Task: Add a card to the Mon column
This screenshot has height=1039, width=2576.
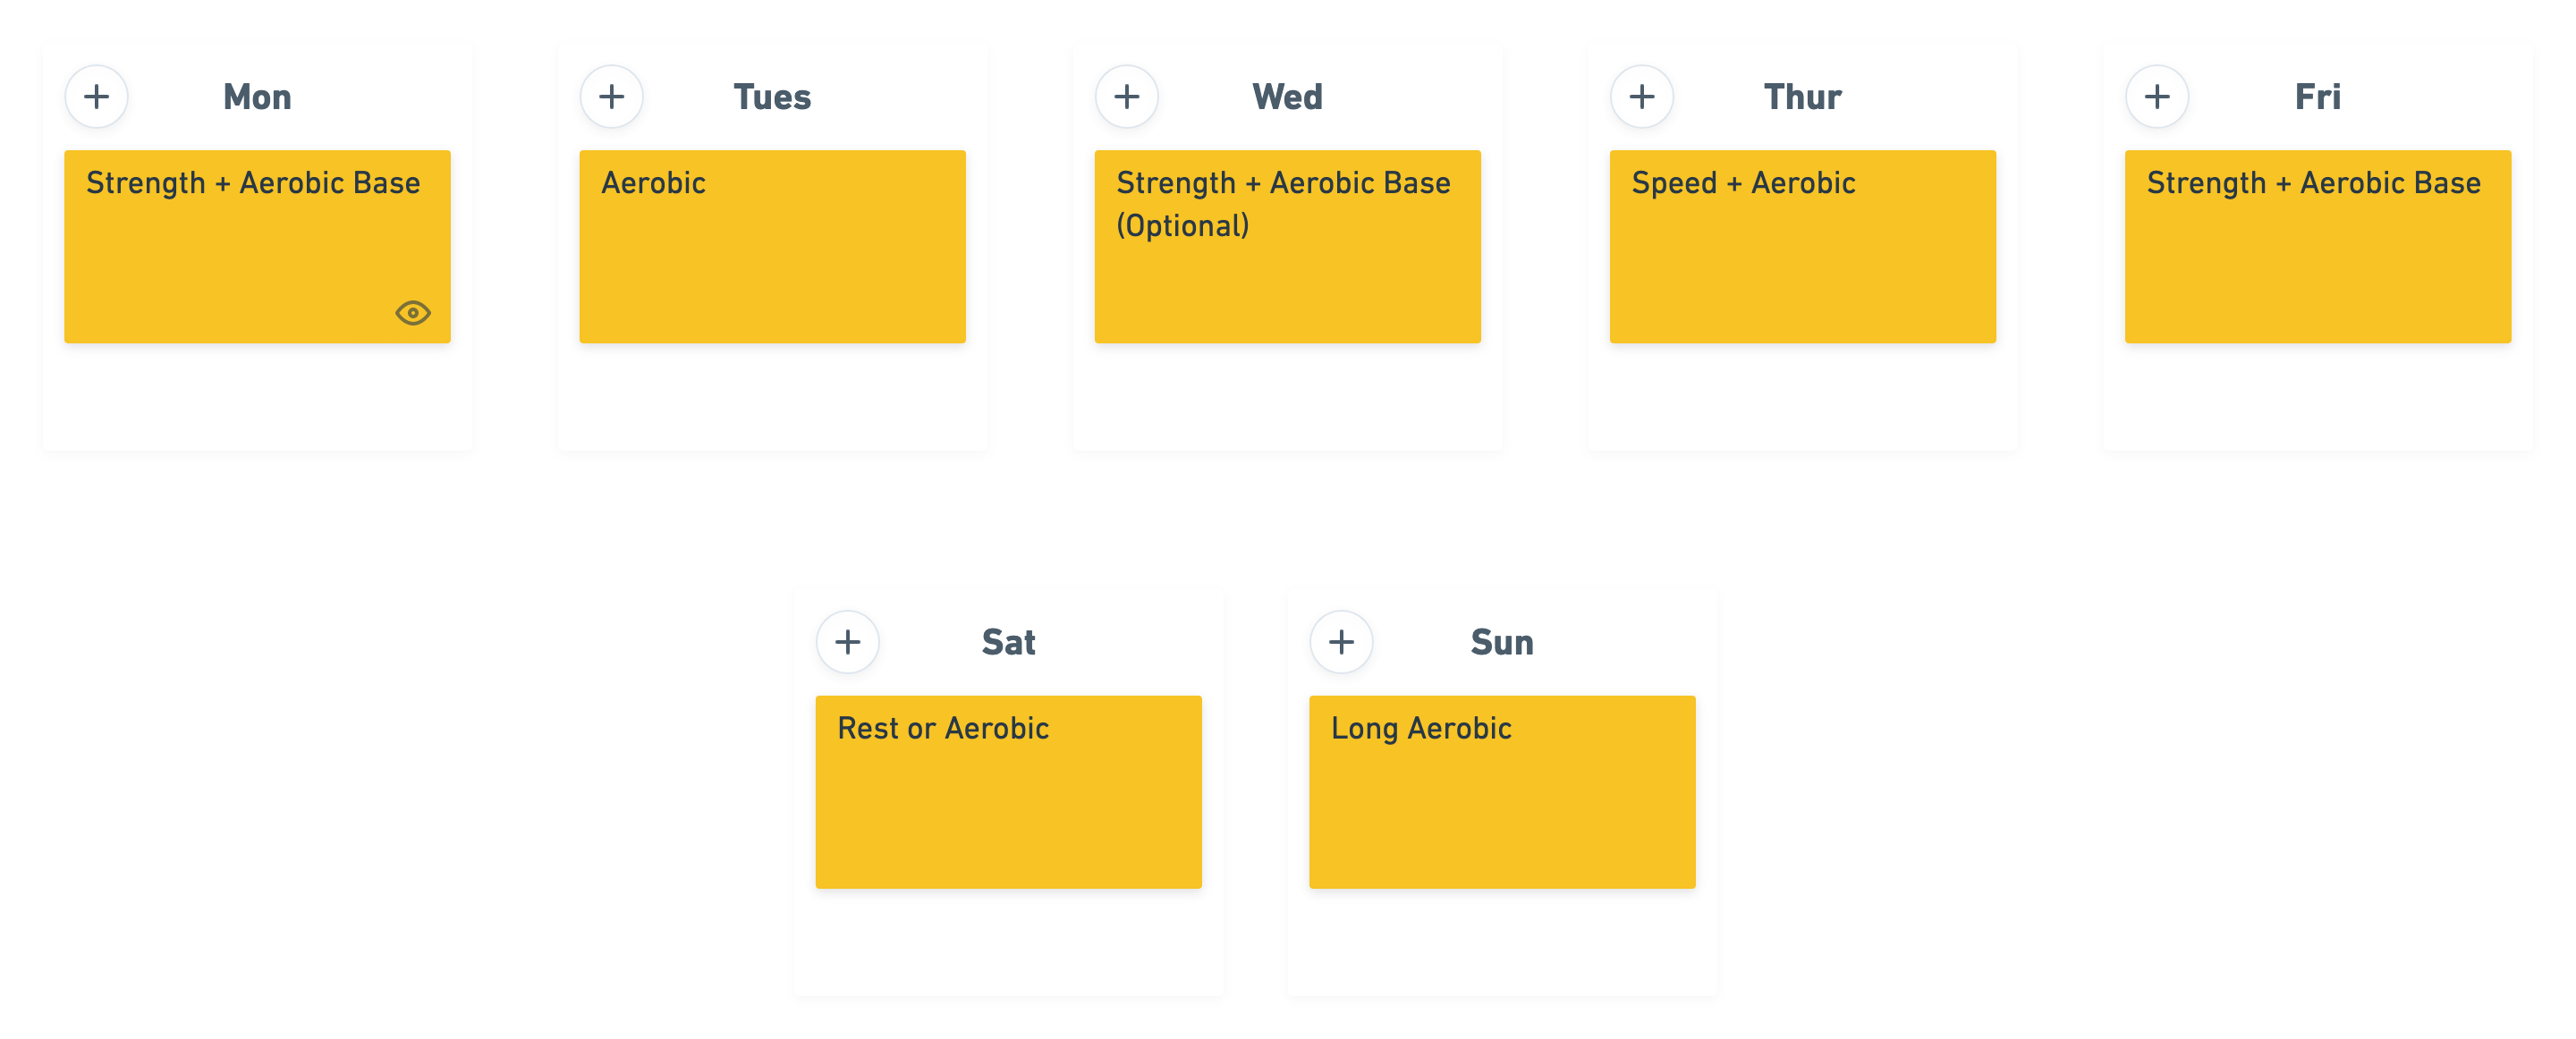Action: pyautogui.click(x=96, y=97)
